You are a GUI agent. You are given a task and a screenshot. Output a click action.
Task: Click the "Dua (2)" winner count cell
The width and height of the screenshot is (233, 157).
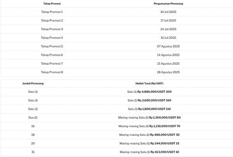[33, 117]
